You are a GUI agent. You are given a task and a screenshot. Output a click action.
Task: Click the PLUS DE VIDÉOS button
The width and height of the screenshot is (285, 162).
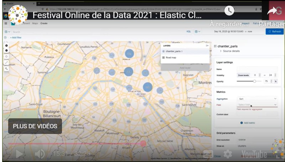coord(35,126)
